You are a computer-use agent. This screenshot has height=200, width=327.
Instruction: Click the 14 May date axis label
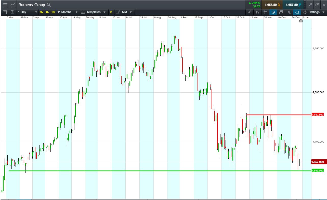coord(76,18)
